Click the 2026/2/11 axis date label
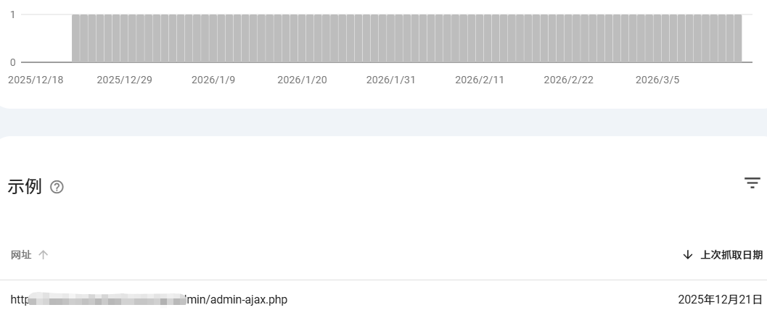Viewport: 767px width, 318px height. point(480,80)
